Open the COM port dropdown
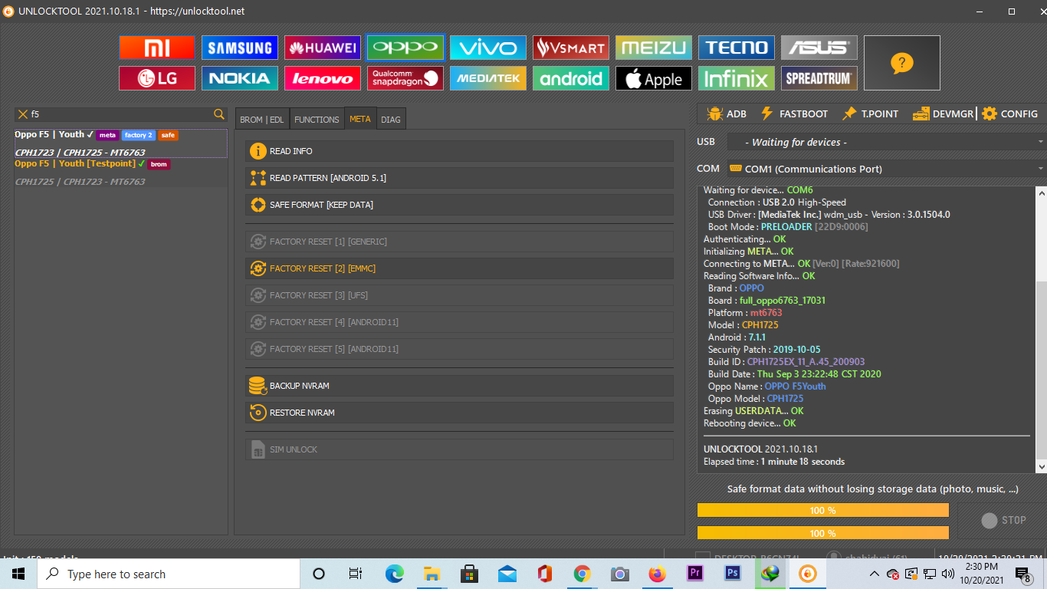The image size is (1047, 589). [x=886, y=169]
